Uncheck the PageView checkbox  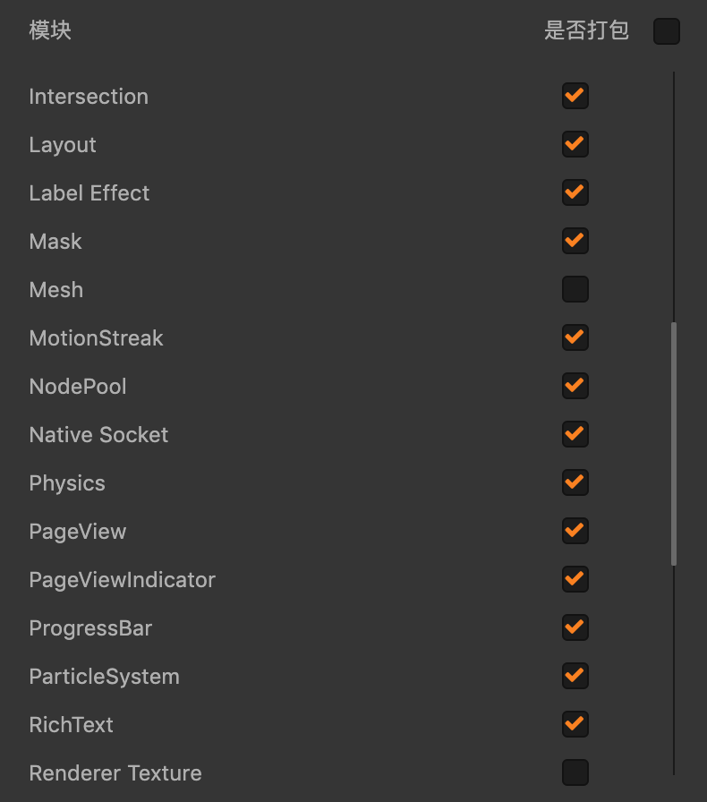[x=575, y=531]
